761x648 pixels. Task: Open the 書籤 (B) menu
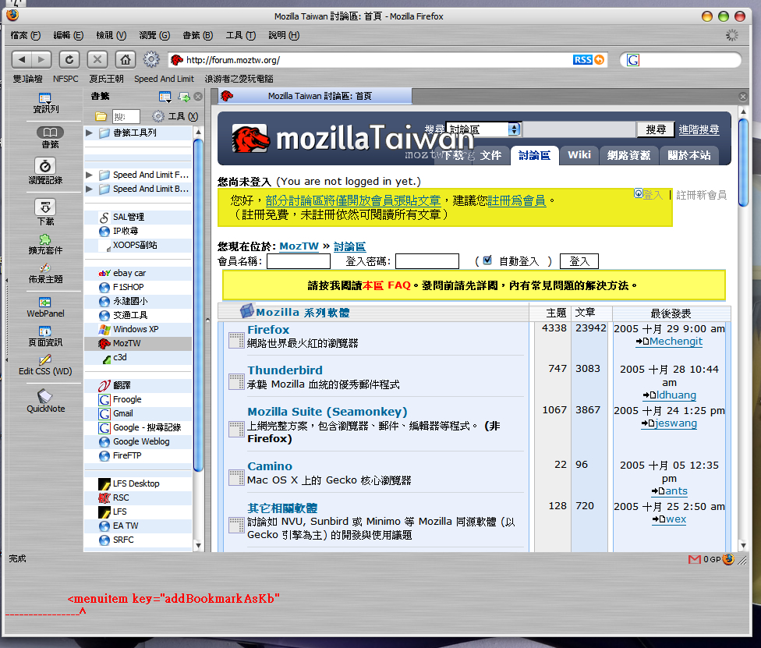[x=197, y=35]
